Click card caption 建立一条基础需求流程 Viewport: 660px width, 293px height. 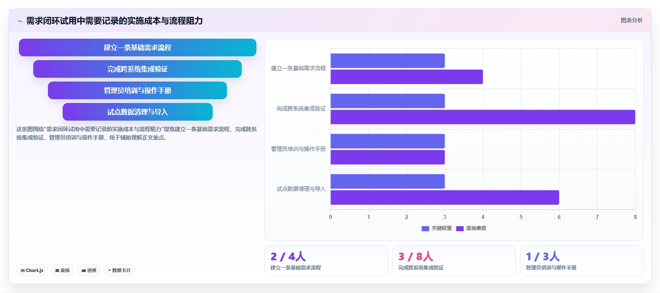pyautogui.click(x=296, y=268)
